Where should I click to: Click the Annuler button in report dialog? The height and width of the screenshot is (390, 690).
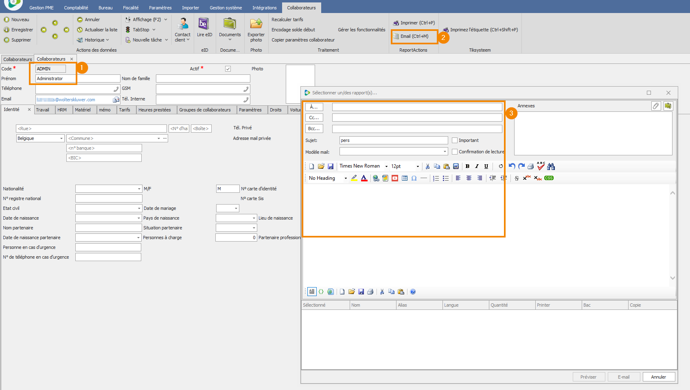point(659,377)
